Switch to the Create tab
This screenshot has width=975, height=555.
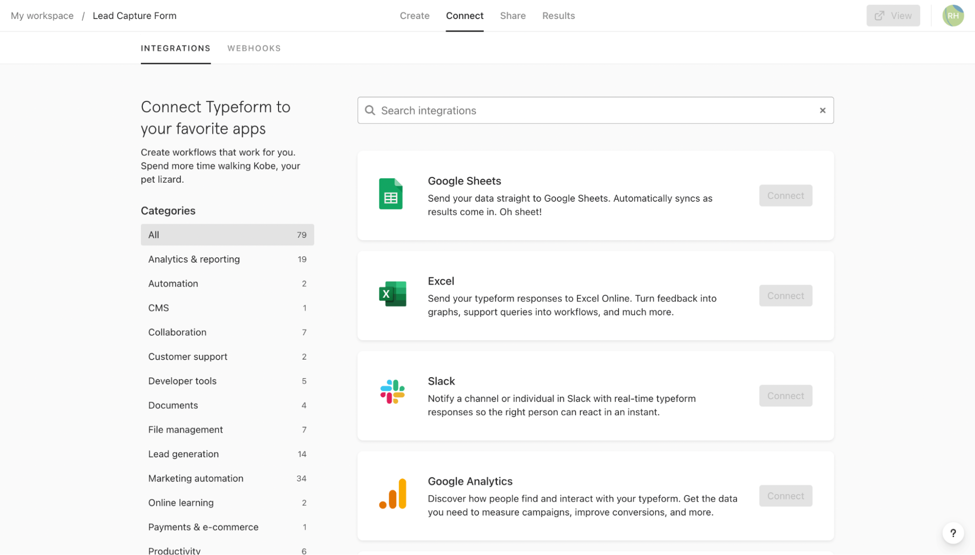[x=415, y=16]
